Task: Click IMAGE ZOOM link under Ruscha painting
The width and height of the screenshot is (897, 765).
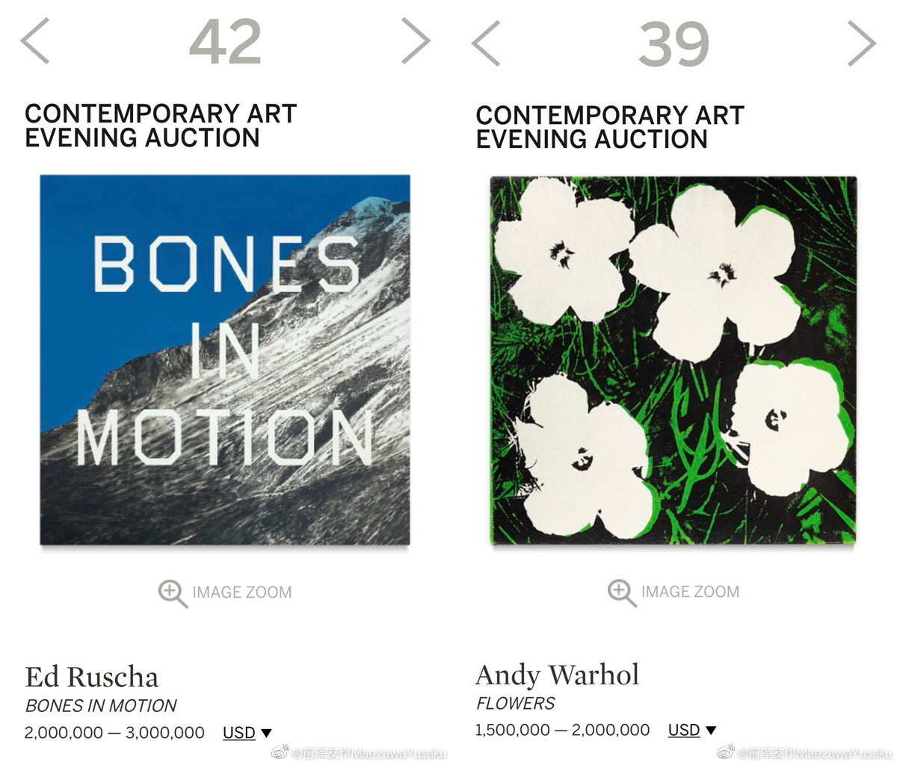Action: click(241, 592)
